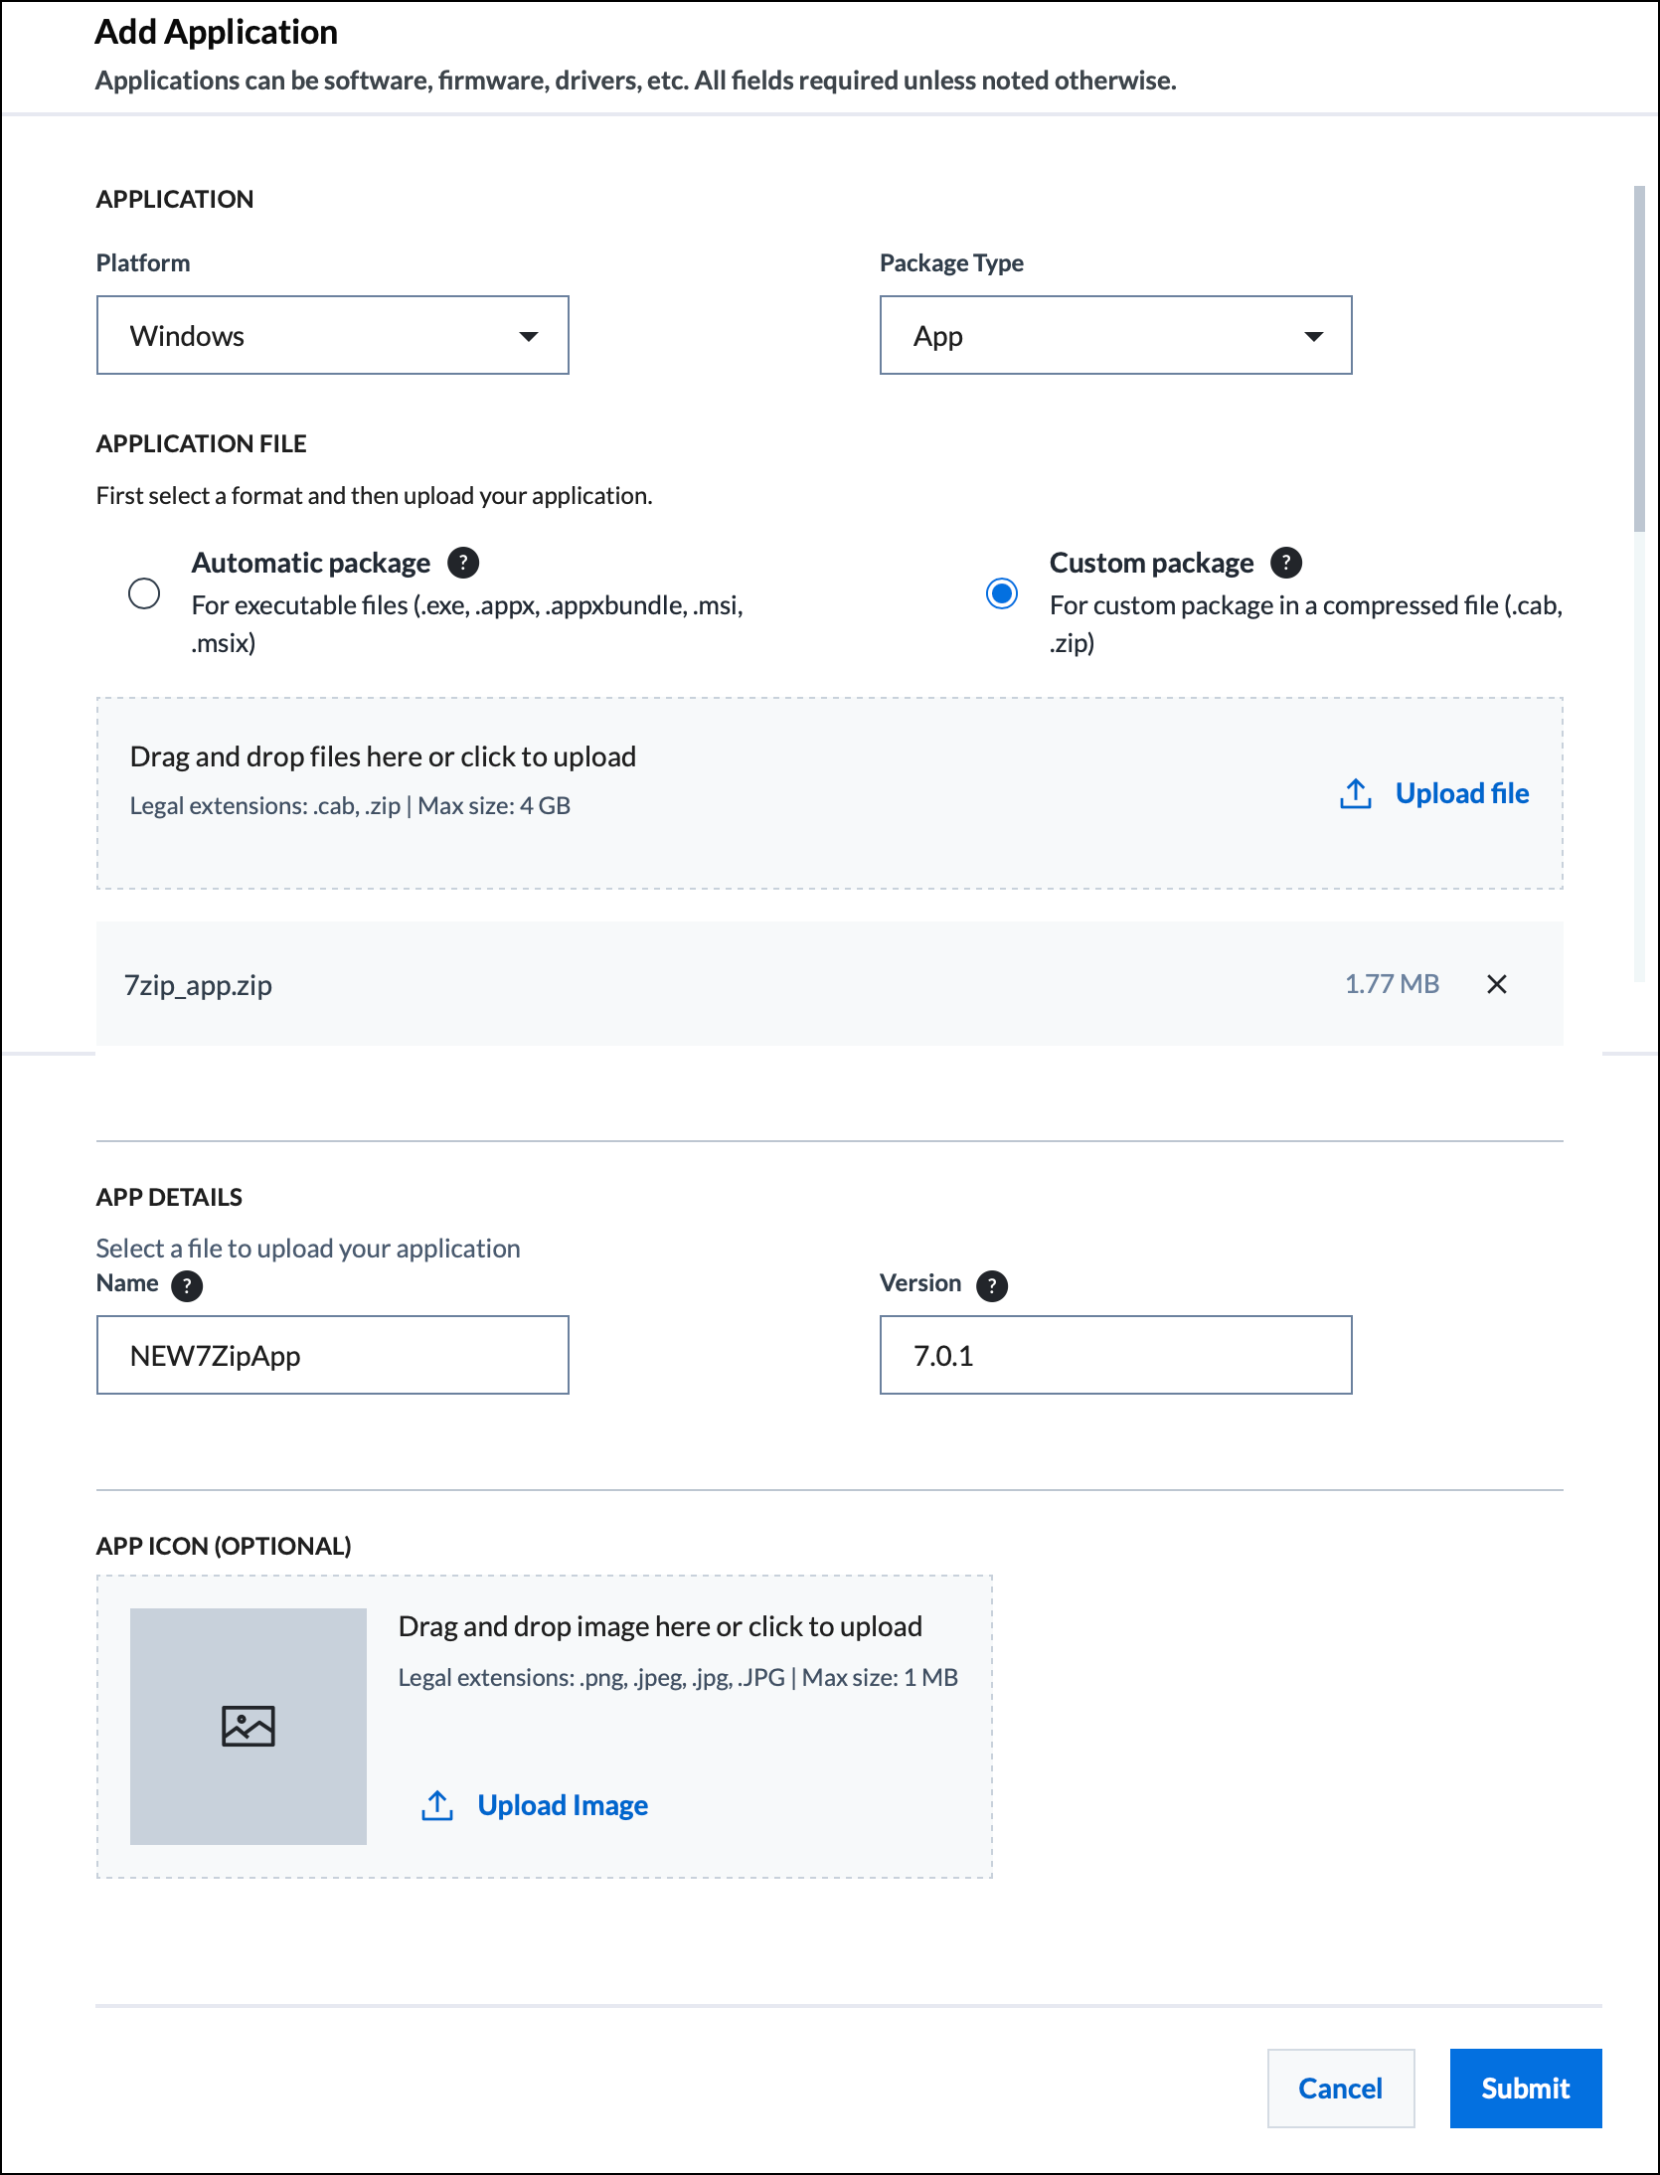
Task: Submit the Add Application form
Action: click(x=1526, y=2089)
